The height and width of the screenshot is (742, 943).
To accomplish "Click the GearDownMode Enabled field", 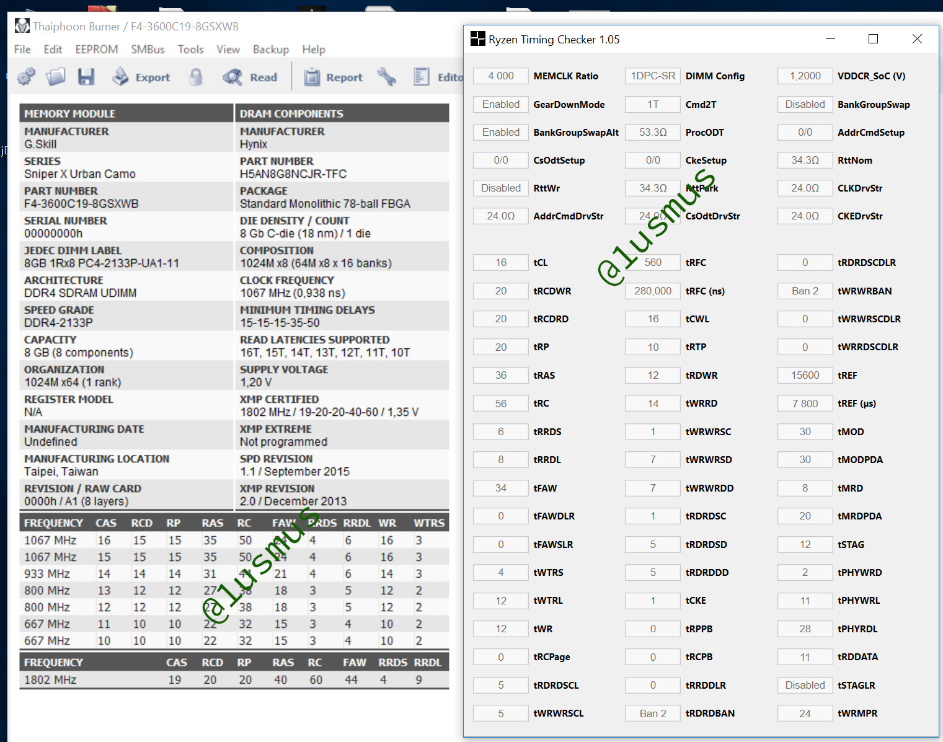I will click(x=501, y=104).
